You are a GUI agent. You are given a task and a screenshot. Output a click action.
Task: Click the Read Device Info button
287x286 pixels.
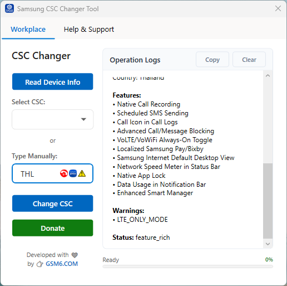(53, 81)
